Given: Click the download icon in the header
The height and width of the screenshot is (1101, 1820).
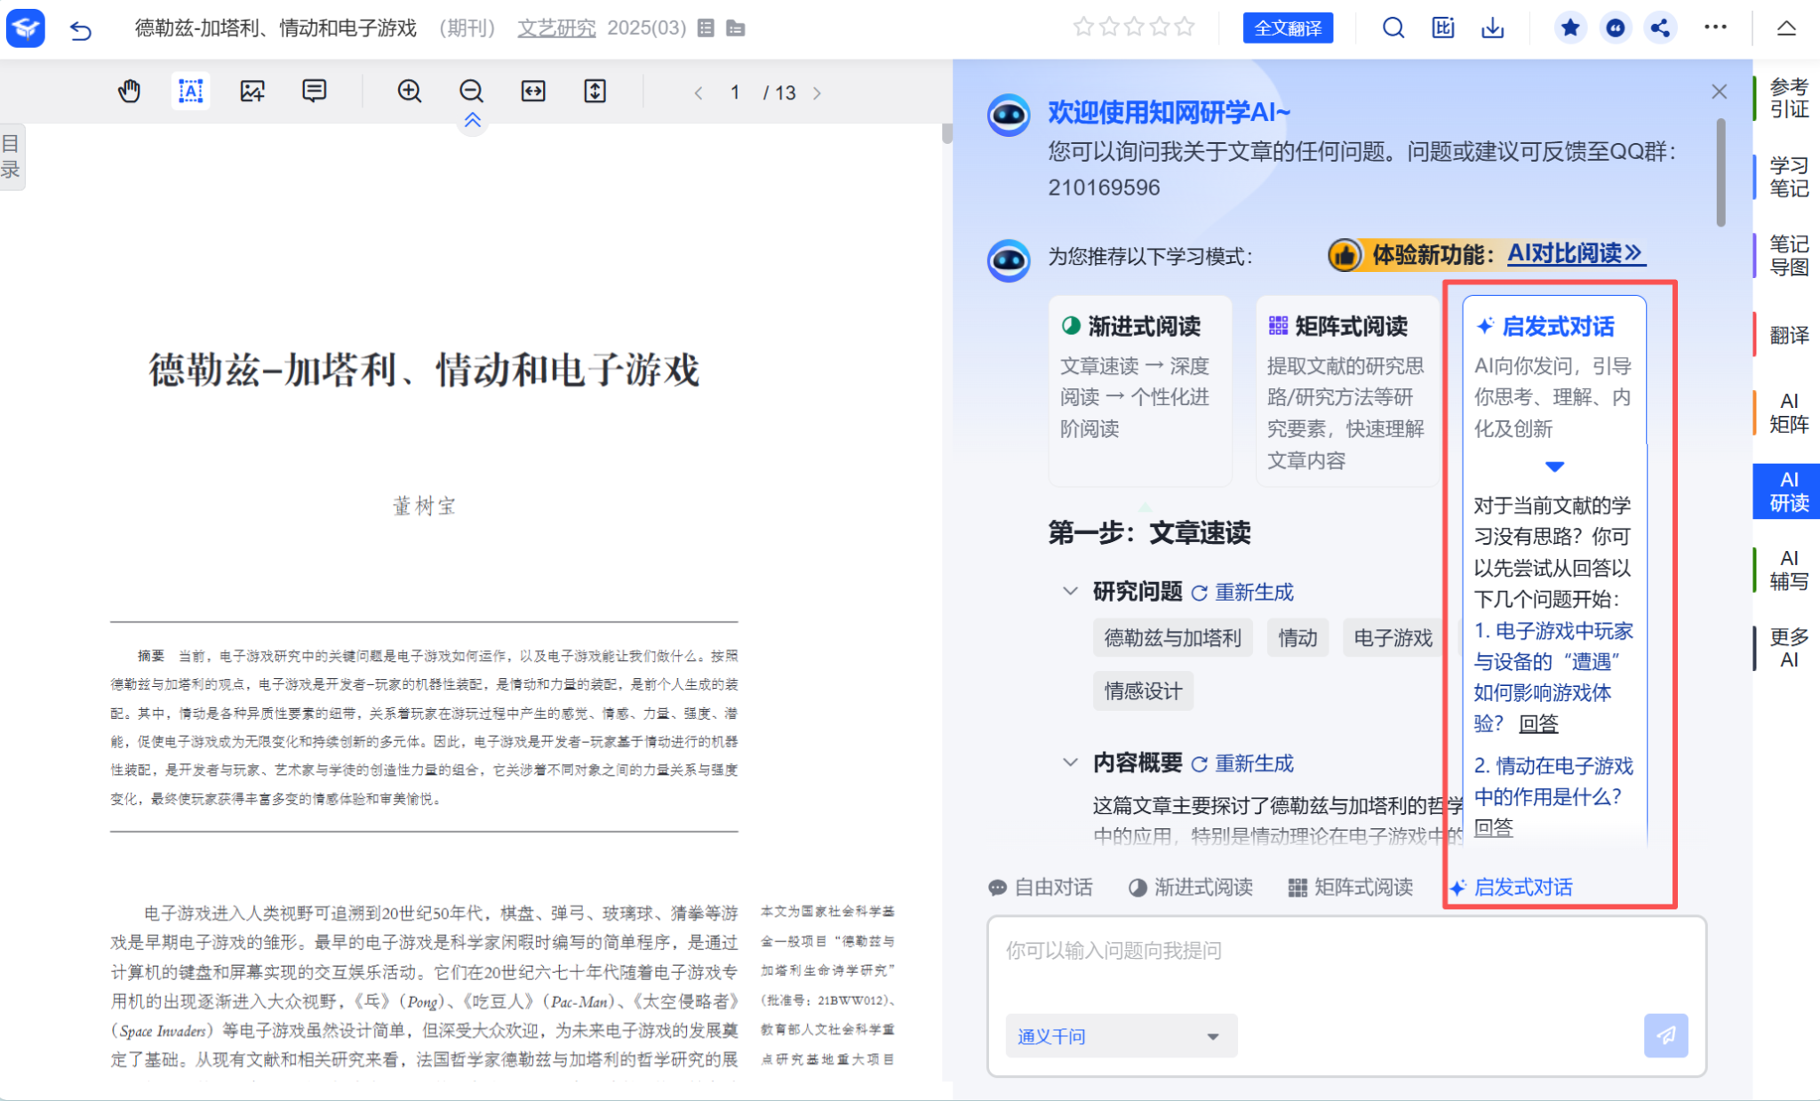Looking at the screenshot, I should click(x=1492, y=28).
